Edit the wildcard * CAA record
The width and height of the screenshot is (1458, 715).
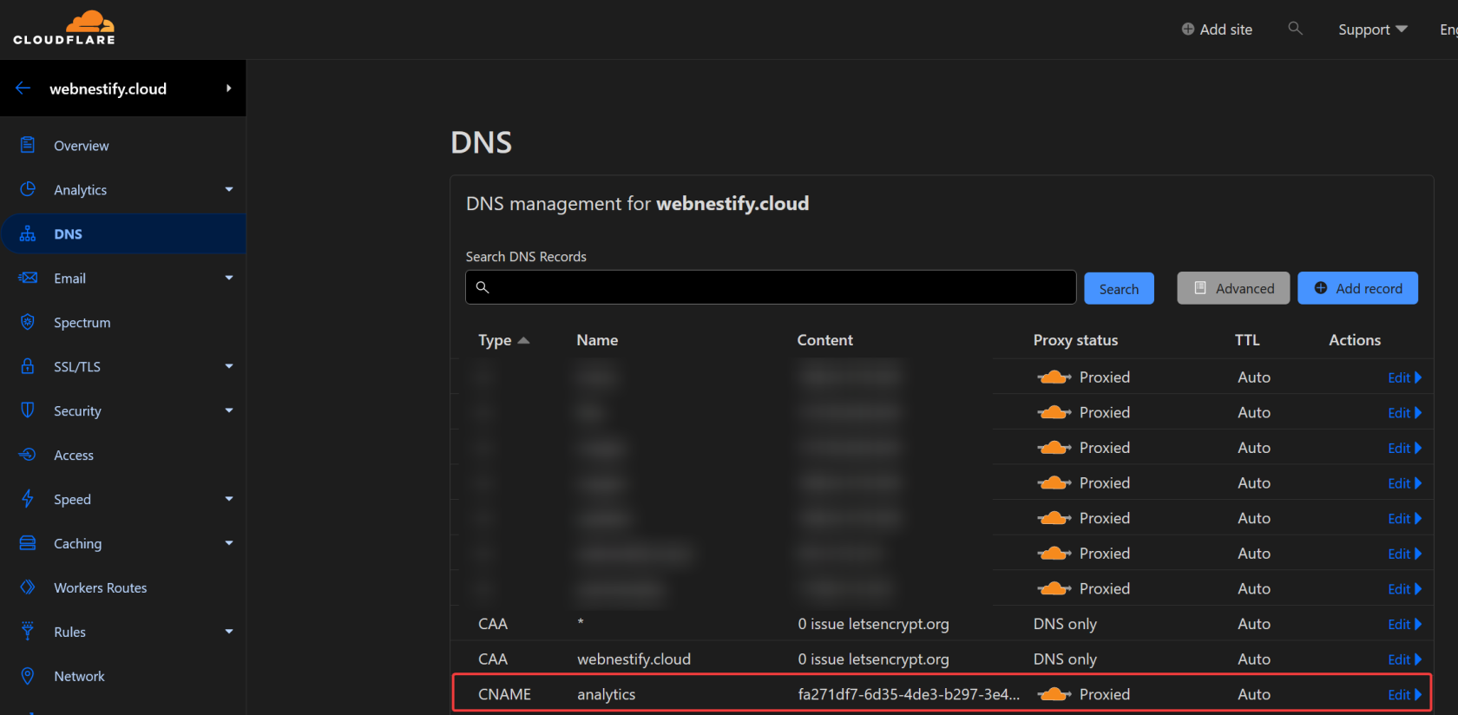coord(1404,624)
